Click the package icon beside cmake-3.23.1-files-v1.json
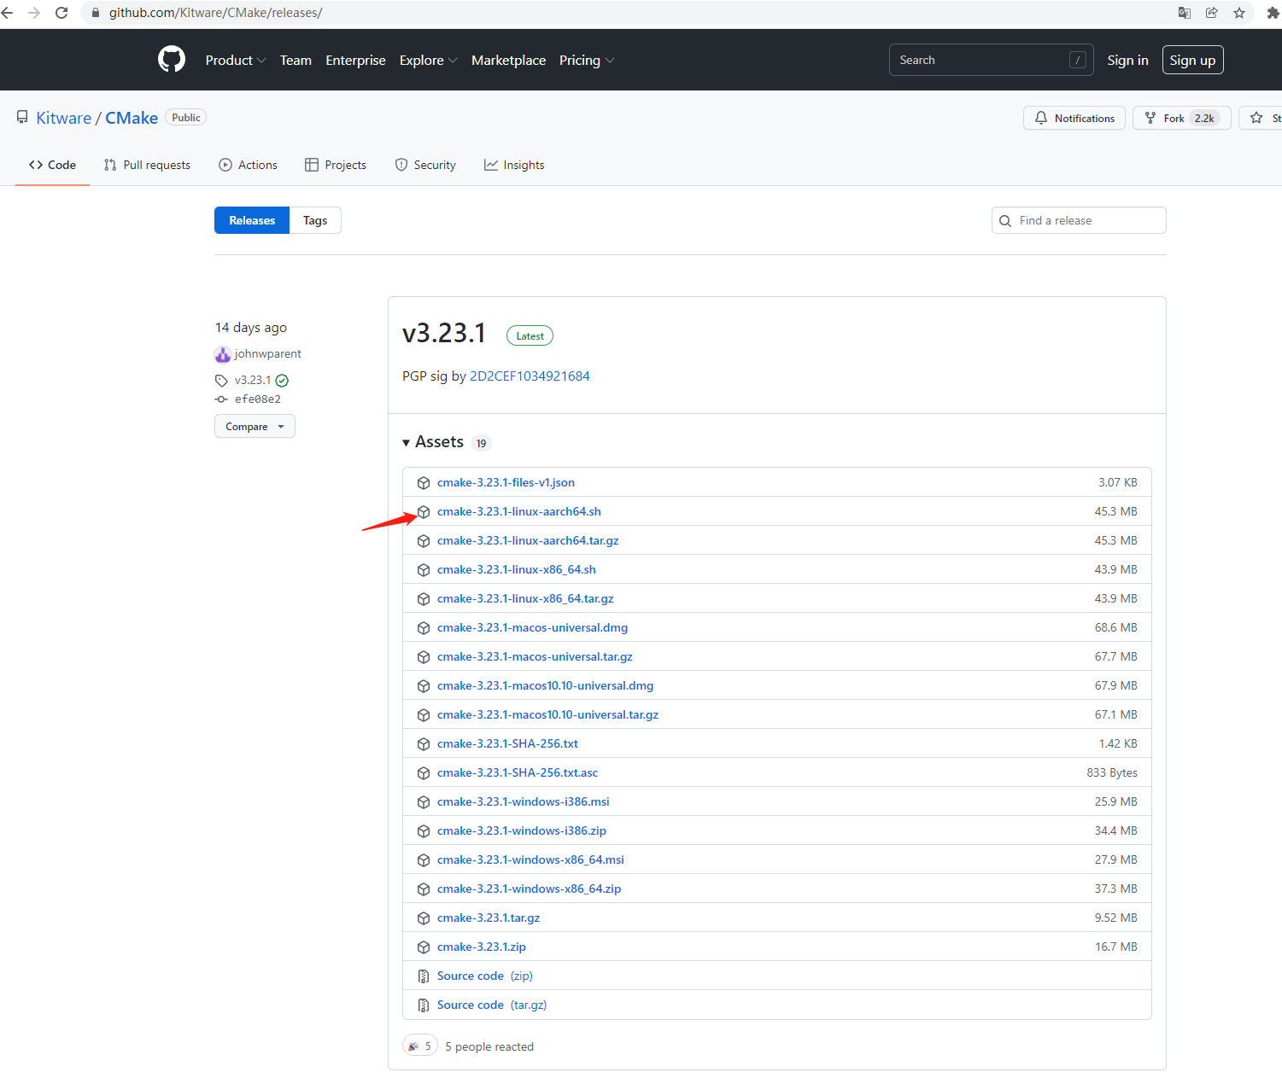Screen dimensions: 1282x1078 (424, 483)
